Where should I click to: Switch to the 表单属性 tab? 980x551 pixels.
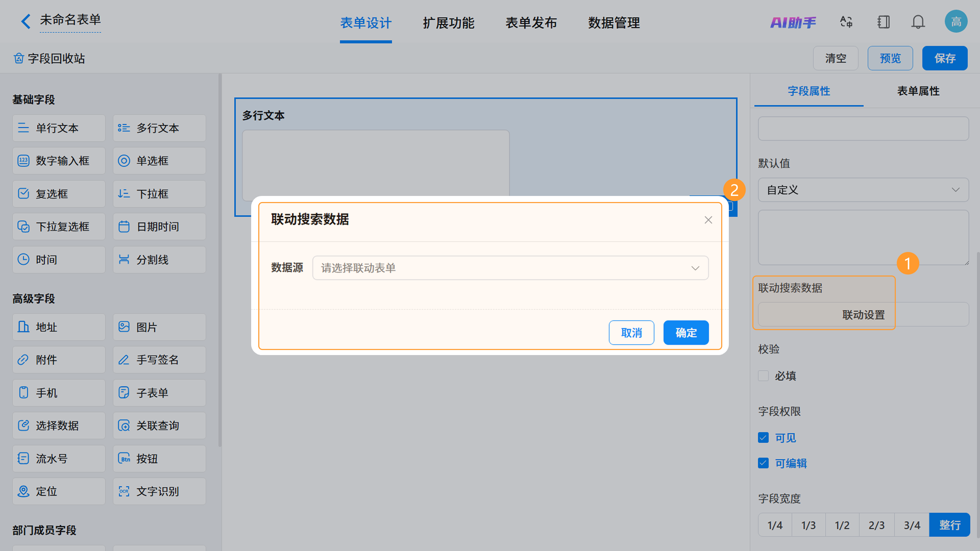coord(918,91)
